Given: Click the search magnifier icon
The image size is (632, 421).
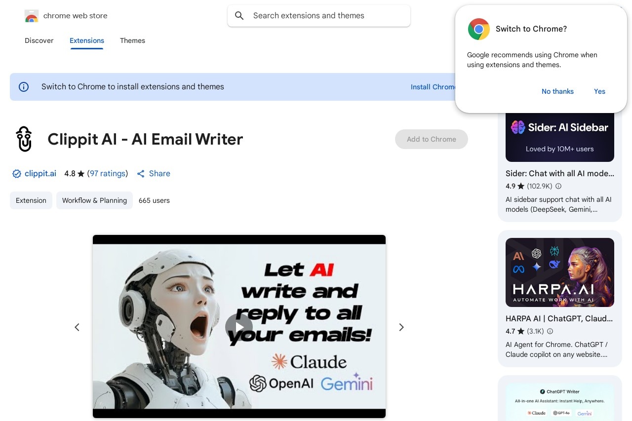Looking at the screenshot, I should coord(239,16).
